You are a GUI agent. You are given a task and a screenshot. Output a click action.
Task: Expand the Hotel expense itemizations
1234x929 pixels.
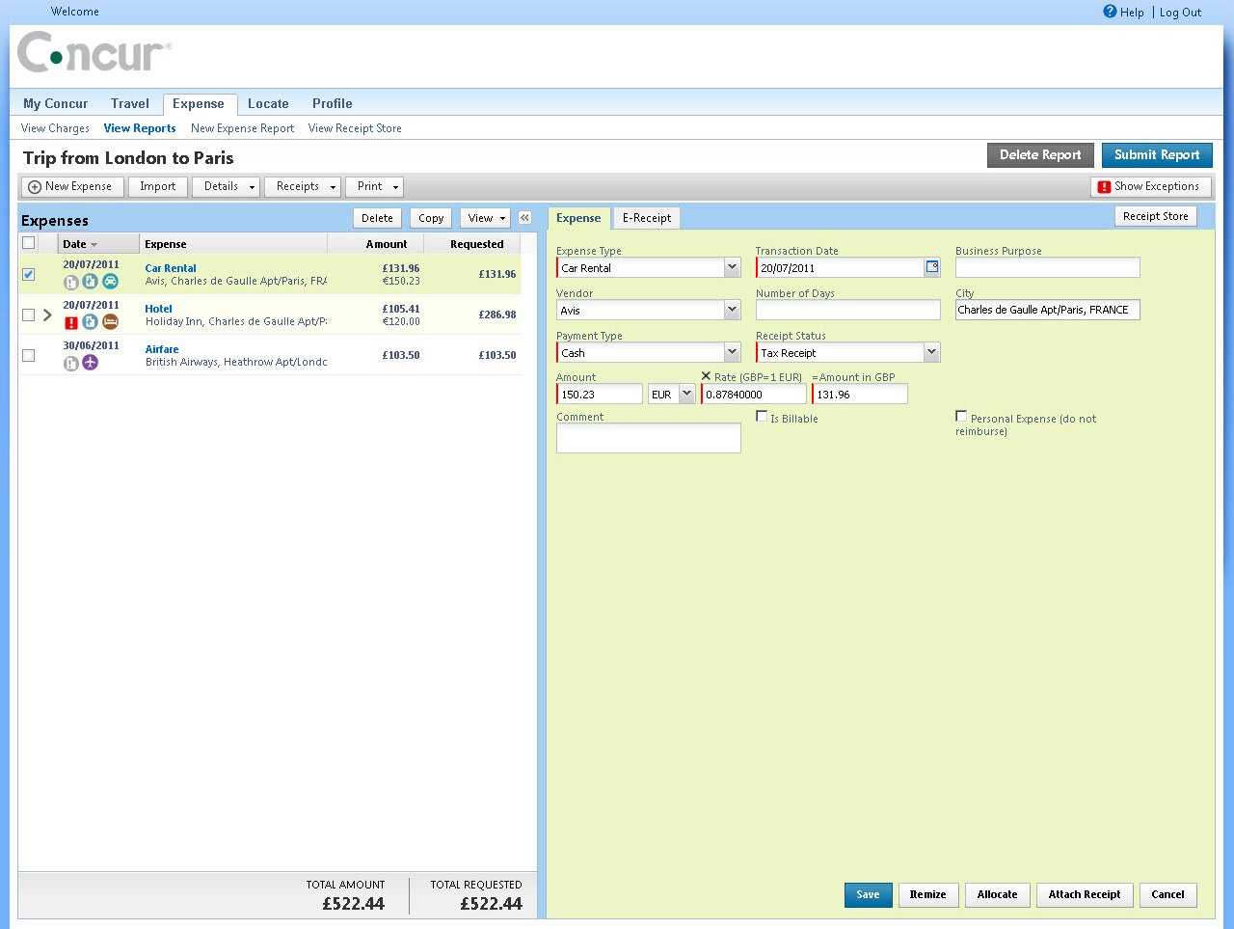pyautogui.click(x=47, y=314)
